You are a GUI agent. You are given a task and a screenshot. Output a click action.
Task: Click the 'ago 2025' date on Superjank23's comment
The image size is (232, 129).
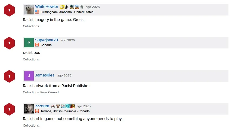click(x=68, y=40)
